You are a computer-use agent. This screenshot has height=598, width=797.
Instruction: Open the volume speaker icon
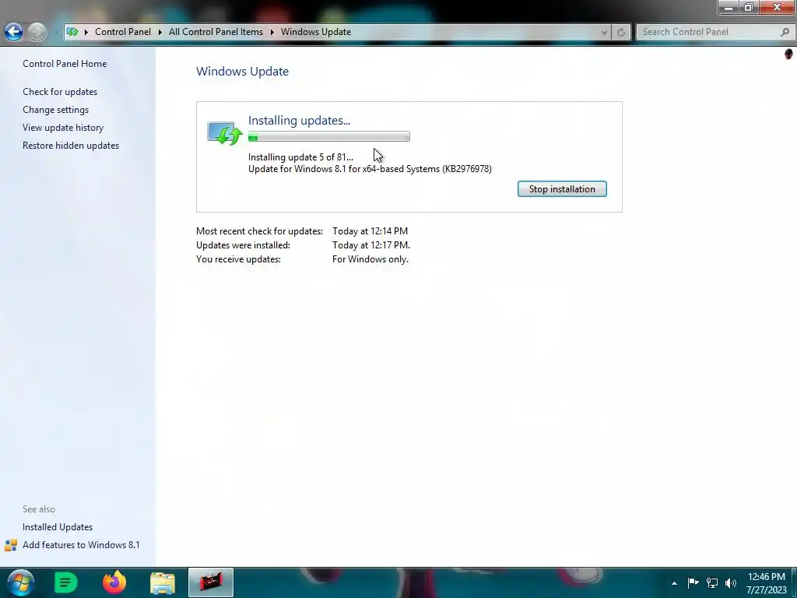[x=730, y=582]
